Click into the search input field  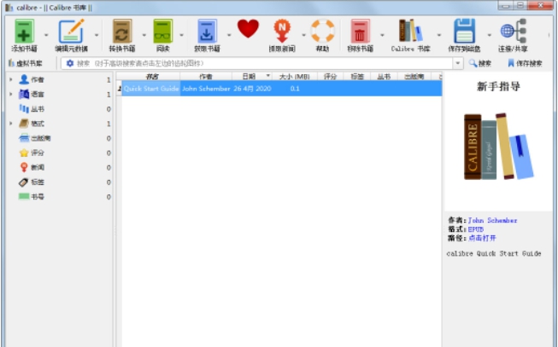coord(262,63)
